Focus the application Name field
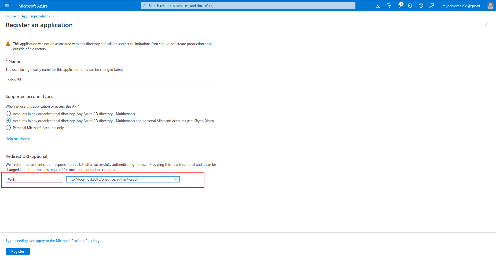This screenshot has width=496, height=260. coord(113,79)
